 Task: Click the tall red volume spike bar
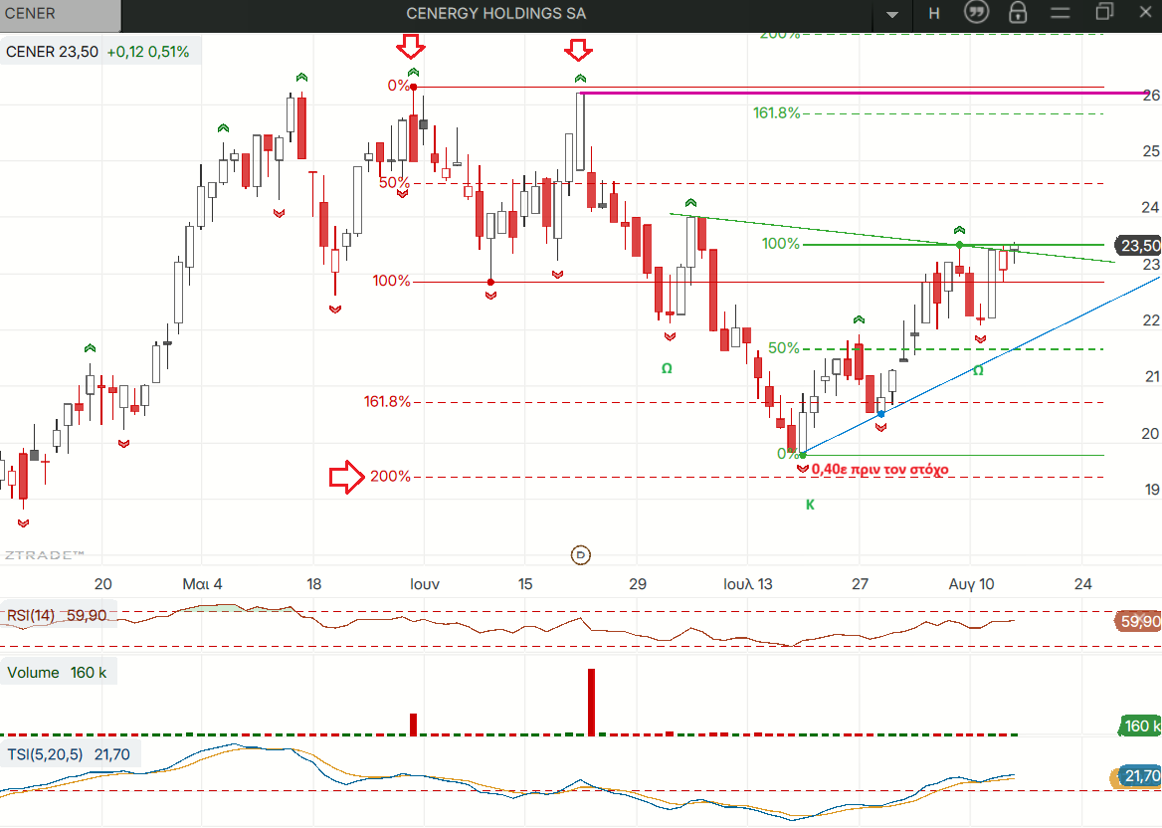tap(591, 702)
